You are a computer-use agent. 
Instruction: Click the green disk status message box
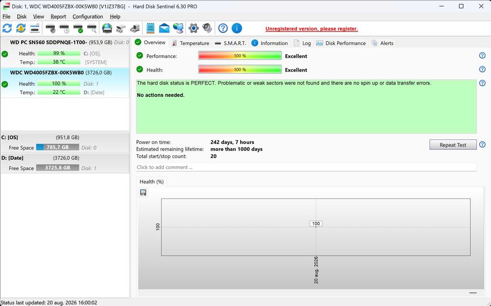[306, 107]
